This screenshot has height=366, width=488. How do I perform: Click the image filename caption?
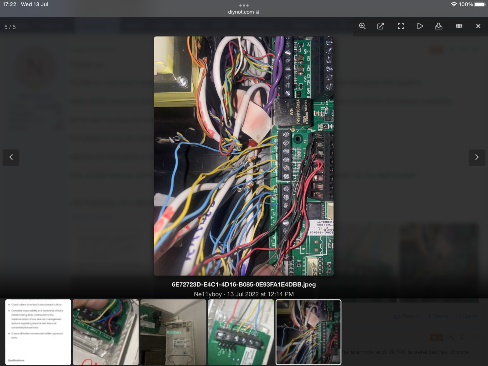[244, 284]
